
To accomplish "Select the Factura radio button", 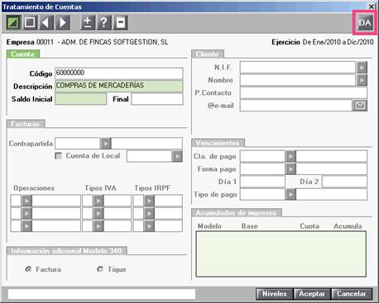I will (x=28, y=269).
